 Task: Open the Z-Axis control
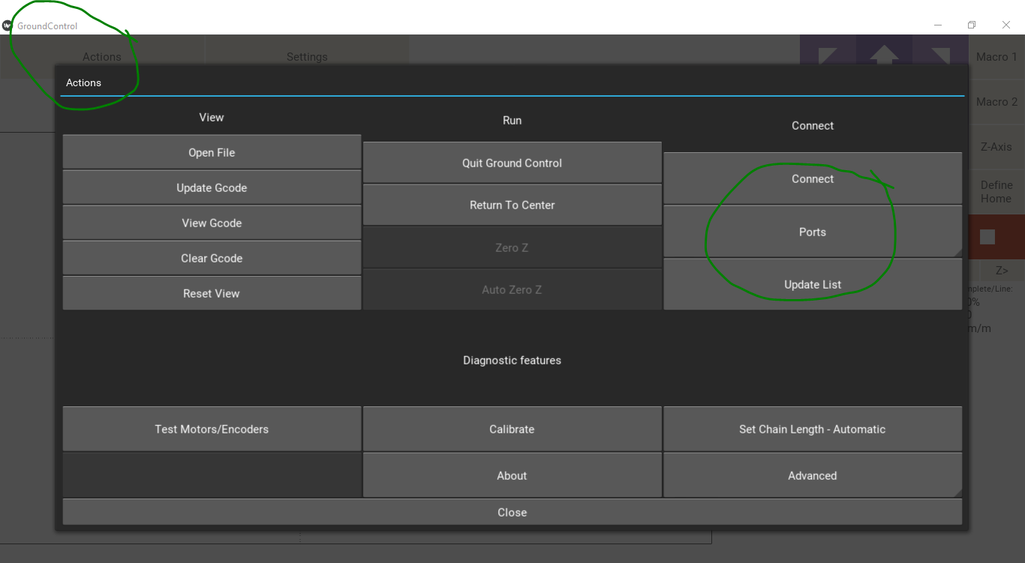point(996,146)
